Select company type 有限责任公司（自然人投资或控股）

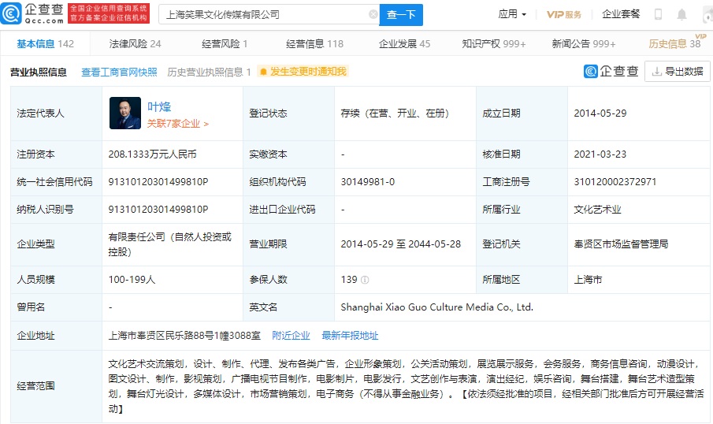(170, 244)
